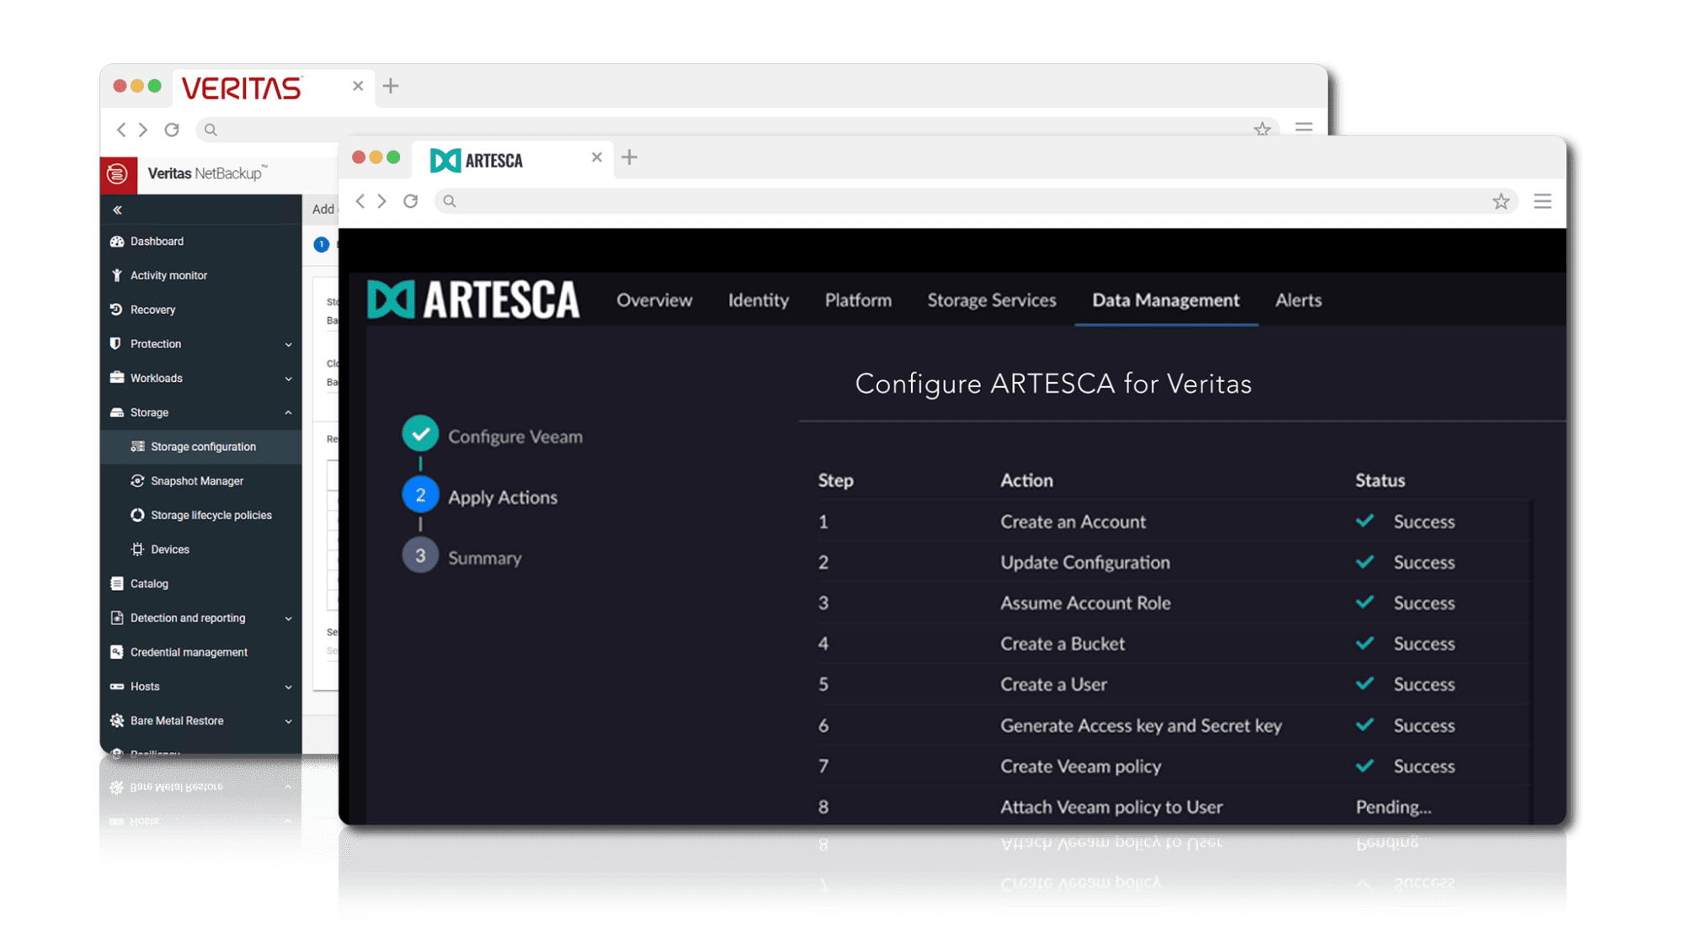Select Storage configuration in NetBackup sidebar
Viewport: 1684px width, 939px height.
[x=200, y=447]
